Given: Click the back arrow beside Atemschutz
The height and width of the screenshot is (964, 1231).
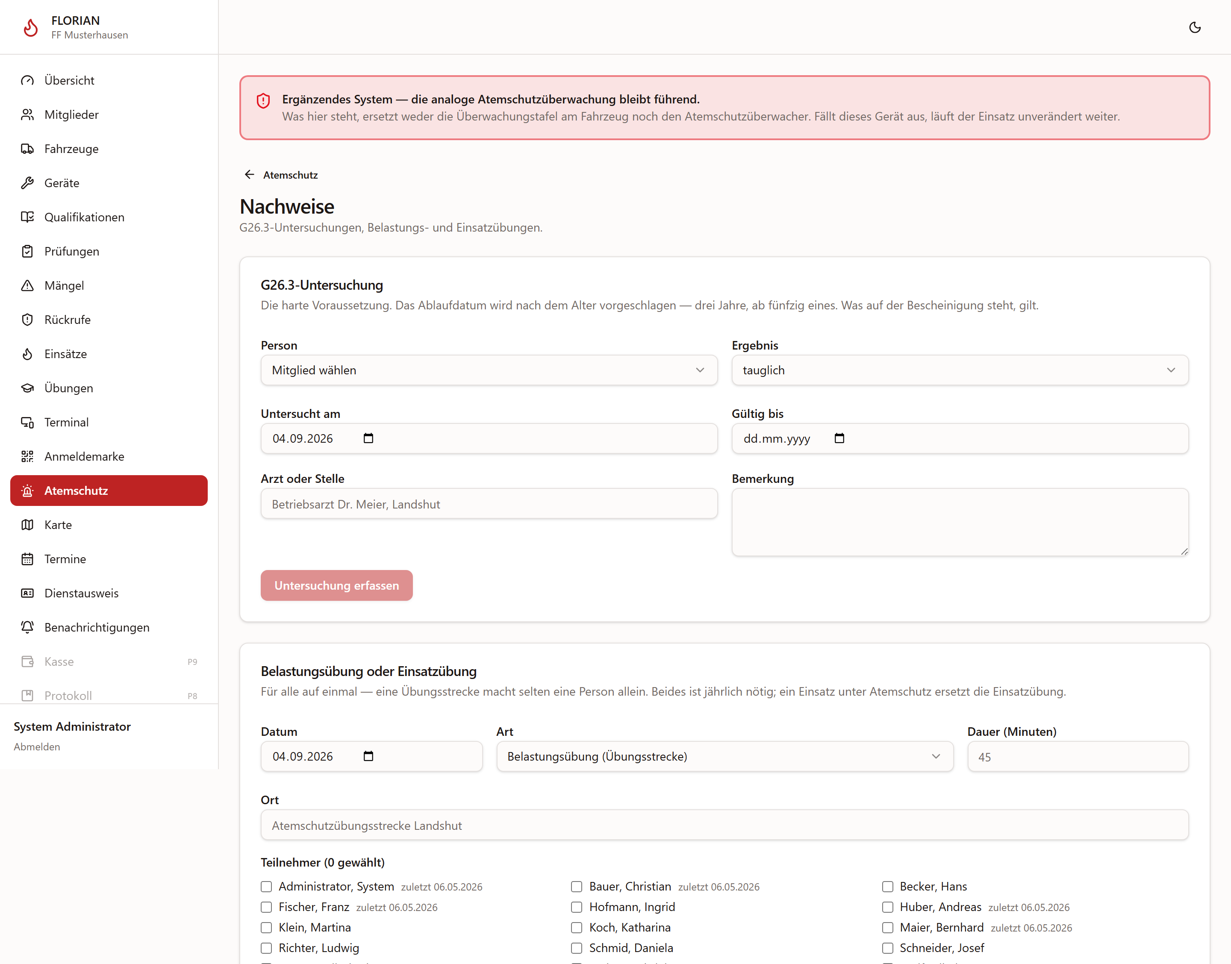Looking at the screenshot, I should [249, 174].
